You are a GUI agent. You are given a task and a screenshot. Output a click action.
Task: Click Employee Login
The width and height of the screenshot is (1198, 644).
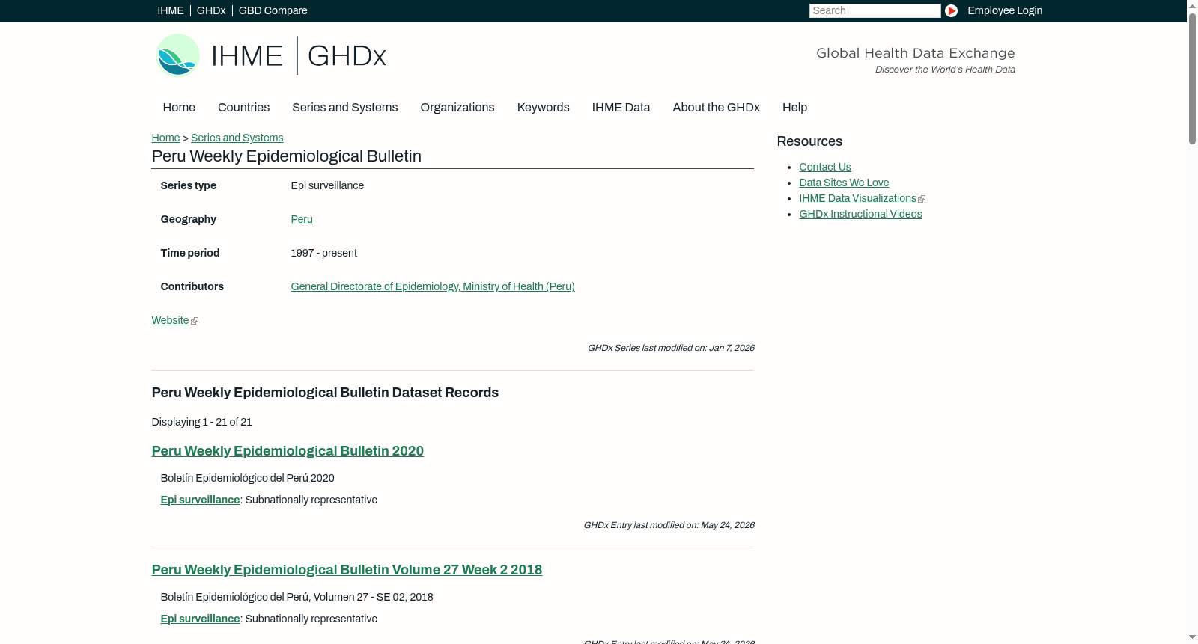pyautogui.click(x=1005, y=10)
